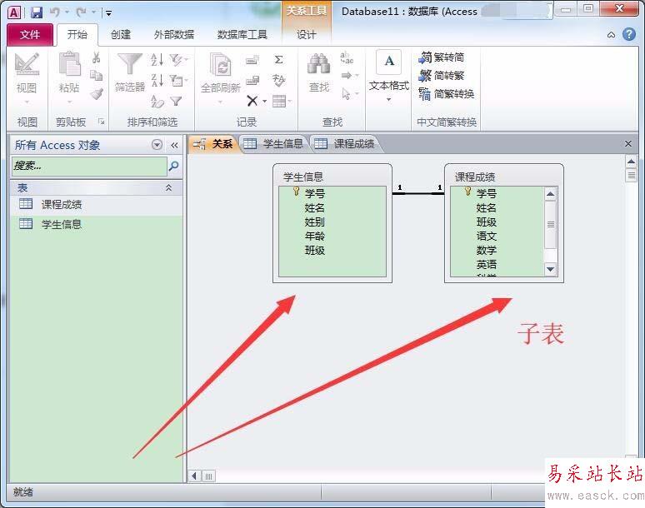The image size is (645, 508).
Task: Select the 设计 ribbon tab
Action: (x=307, y=34)
